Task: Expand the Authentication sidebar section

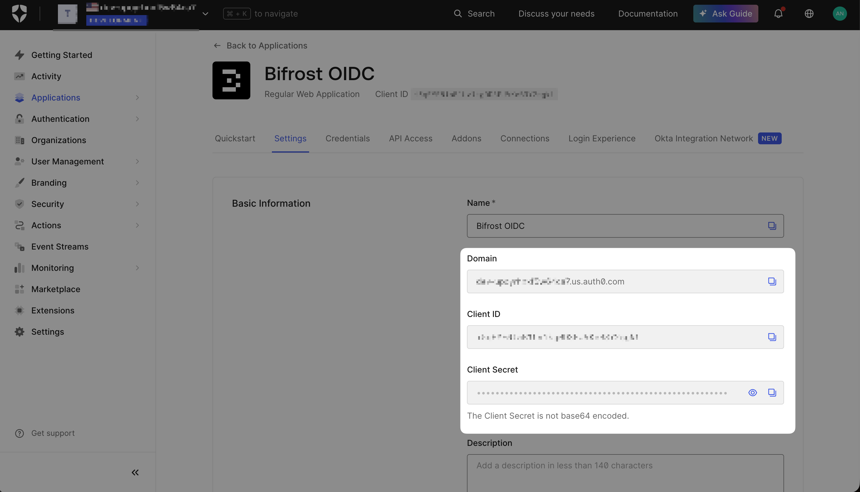Action: [x=137, y=119]
